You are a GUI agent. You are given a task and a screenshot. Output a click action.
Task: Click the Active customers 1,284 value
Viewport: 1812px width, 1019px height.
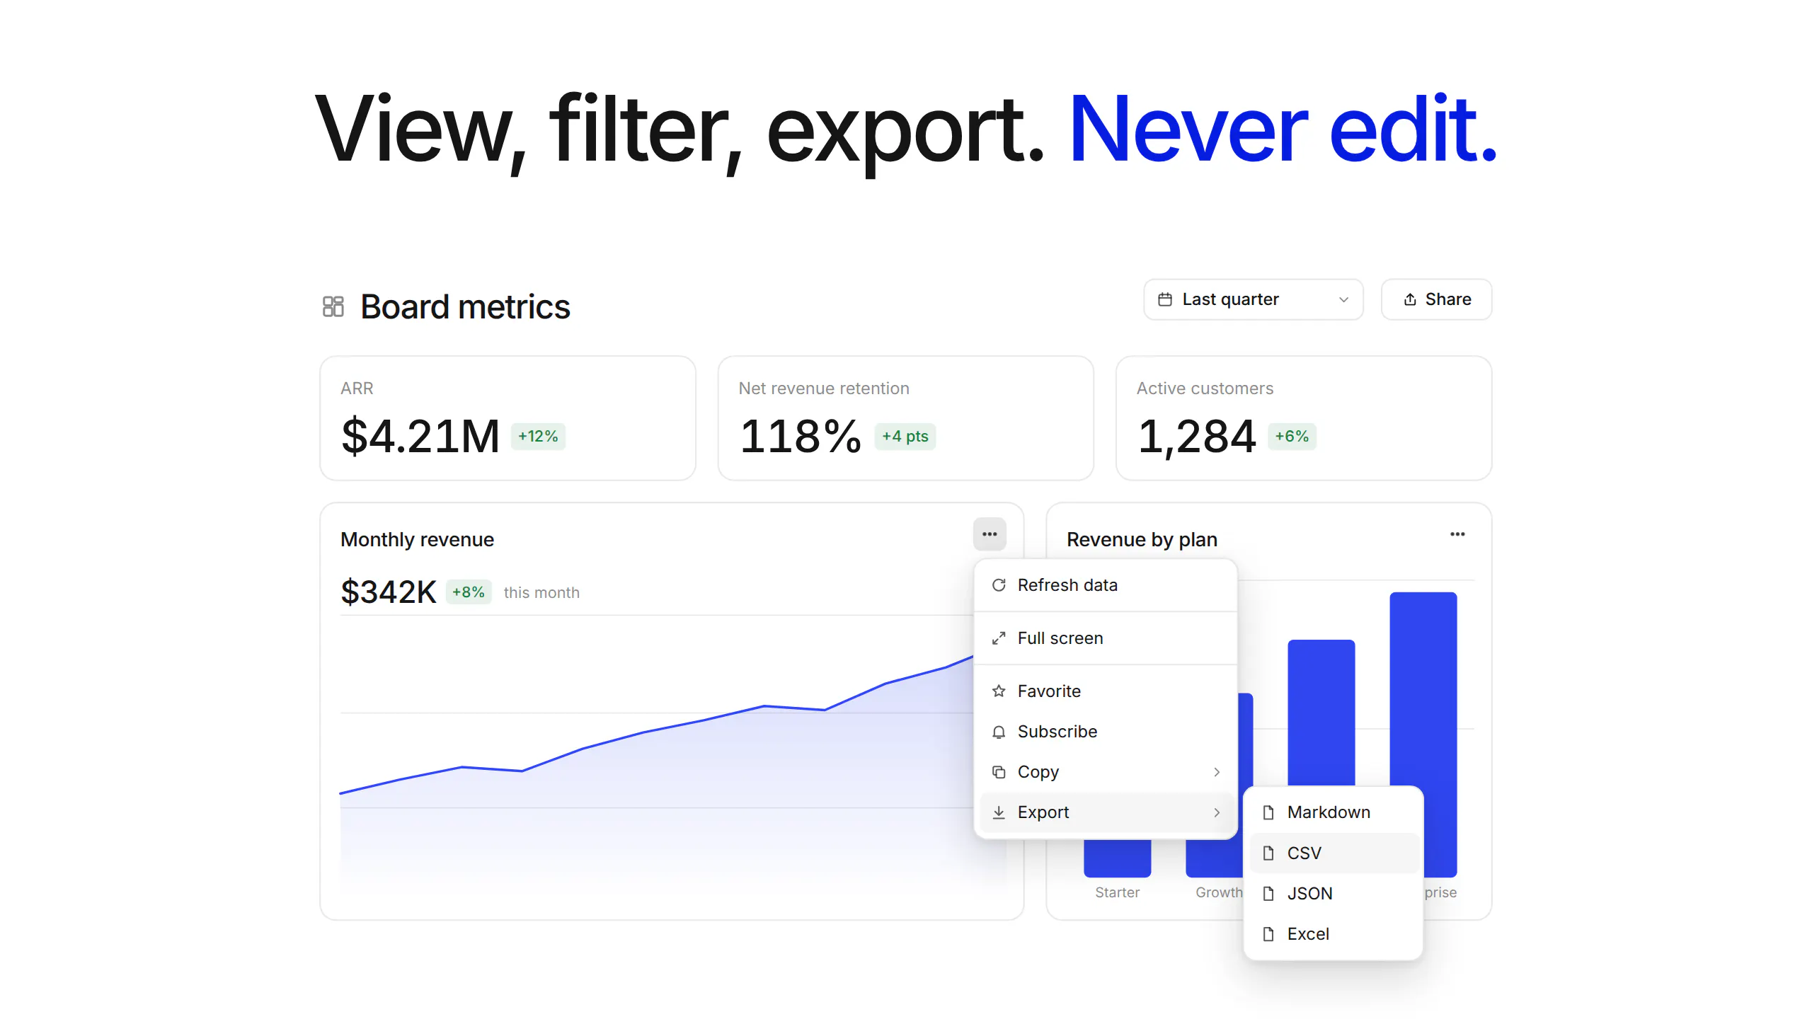(1196, 436)
